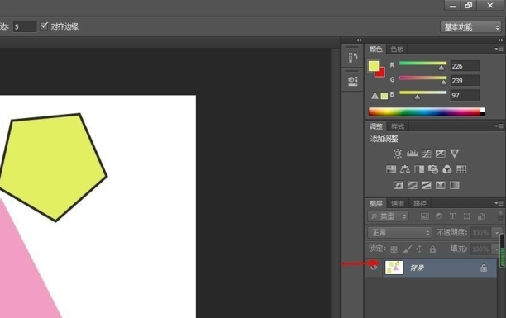This screenshot has height=318, width=506.
Task: Toggle the 对齐边缘 checkbox
Action: tap(44, 26)
